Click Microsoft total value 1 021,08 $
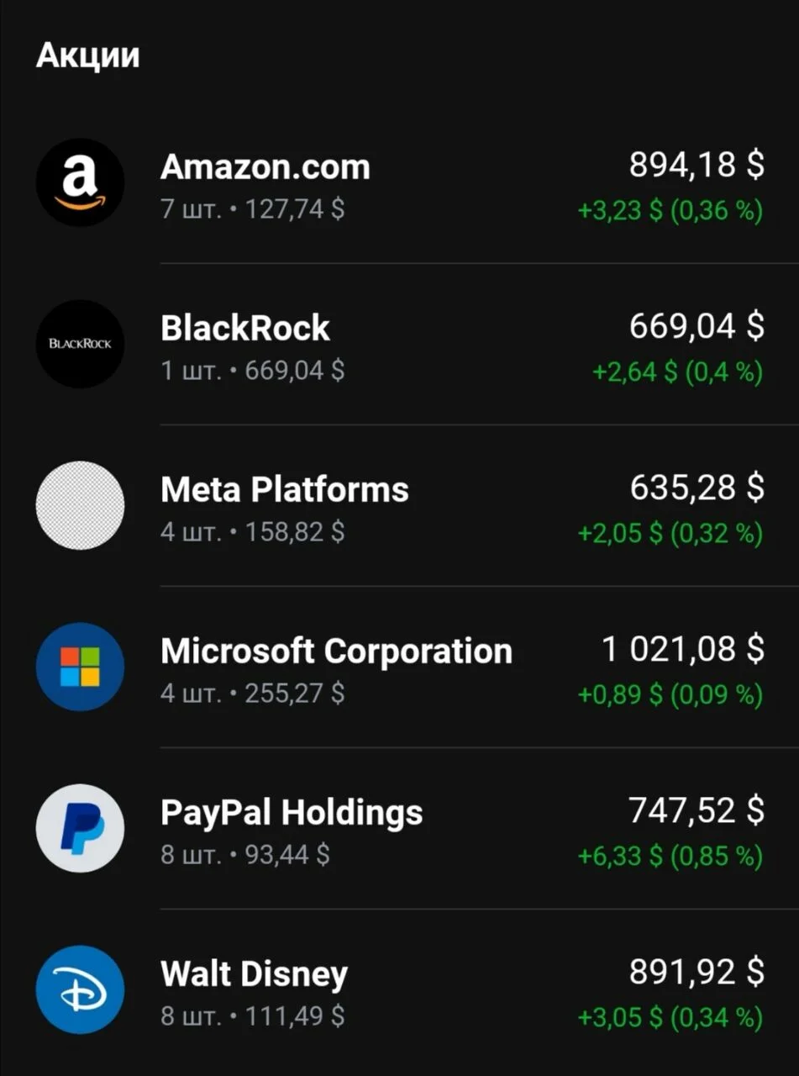This screenshot has width=799, height=1076. 683,649
